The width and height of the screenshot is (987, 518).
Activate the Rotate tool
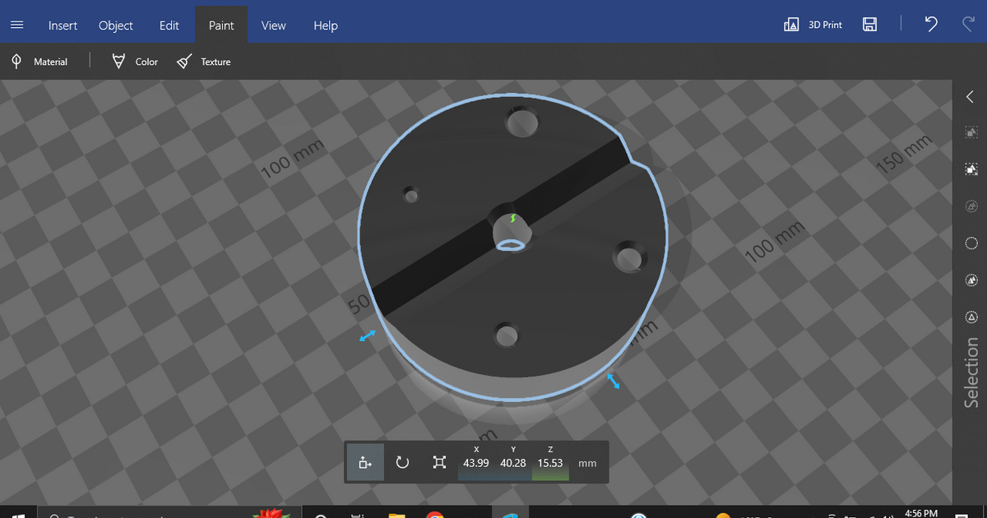[402, 463]
